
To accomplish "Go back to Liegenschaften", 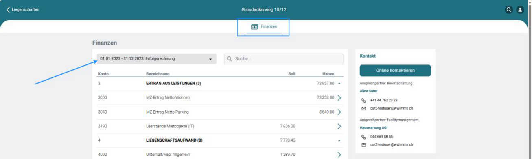I will click(23, 10).
